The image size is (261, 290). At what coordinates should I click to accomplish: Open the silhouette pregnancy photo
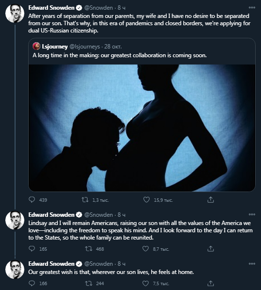142,128
